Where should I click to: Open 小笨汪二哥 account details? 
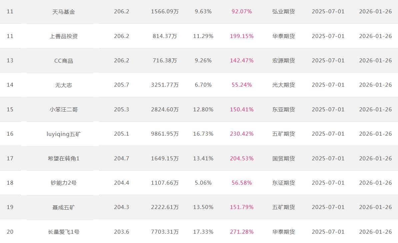click(63, 109)
